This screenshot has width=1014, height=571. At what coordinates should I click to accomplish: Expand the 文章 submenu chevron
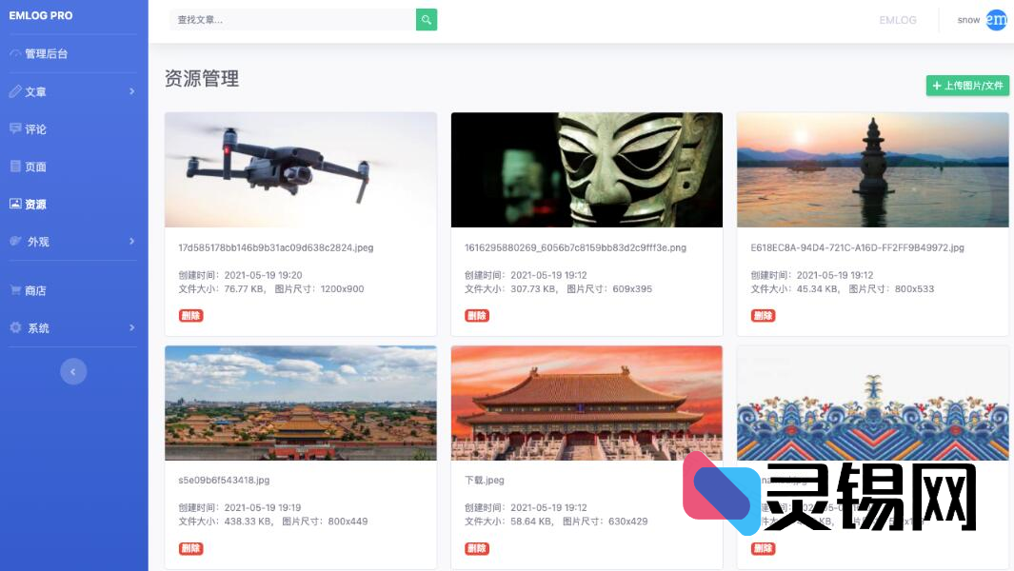click(132, 91)
